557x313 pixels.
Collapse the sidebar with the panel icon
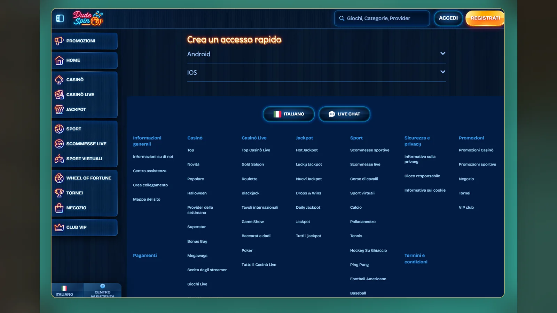click(x=60, y=18)
